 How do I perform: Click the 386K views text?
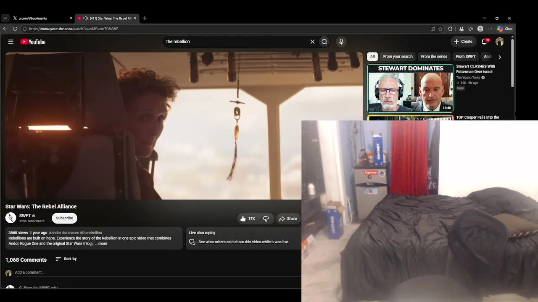18,233
